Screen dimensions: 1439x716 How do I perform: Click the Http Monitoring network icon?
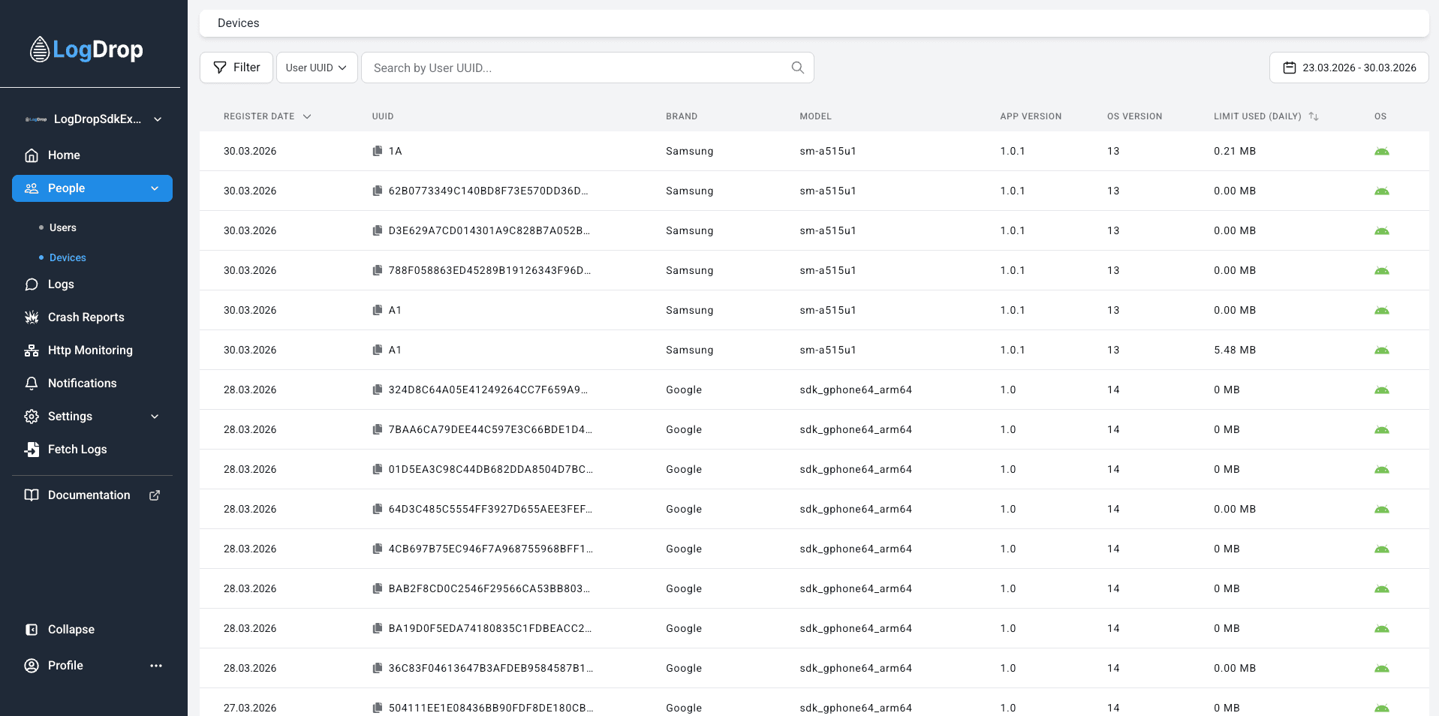(32, 350)
